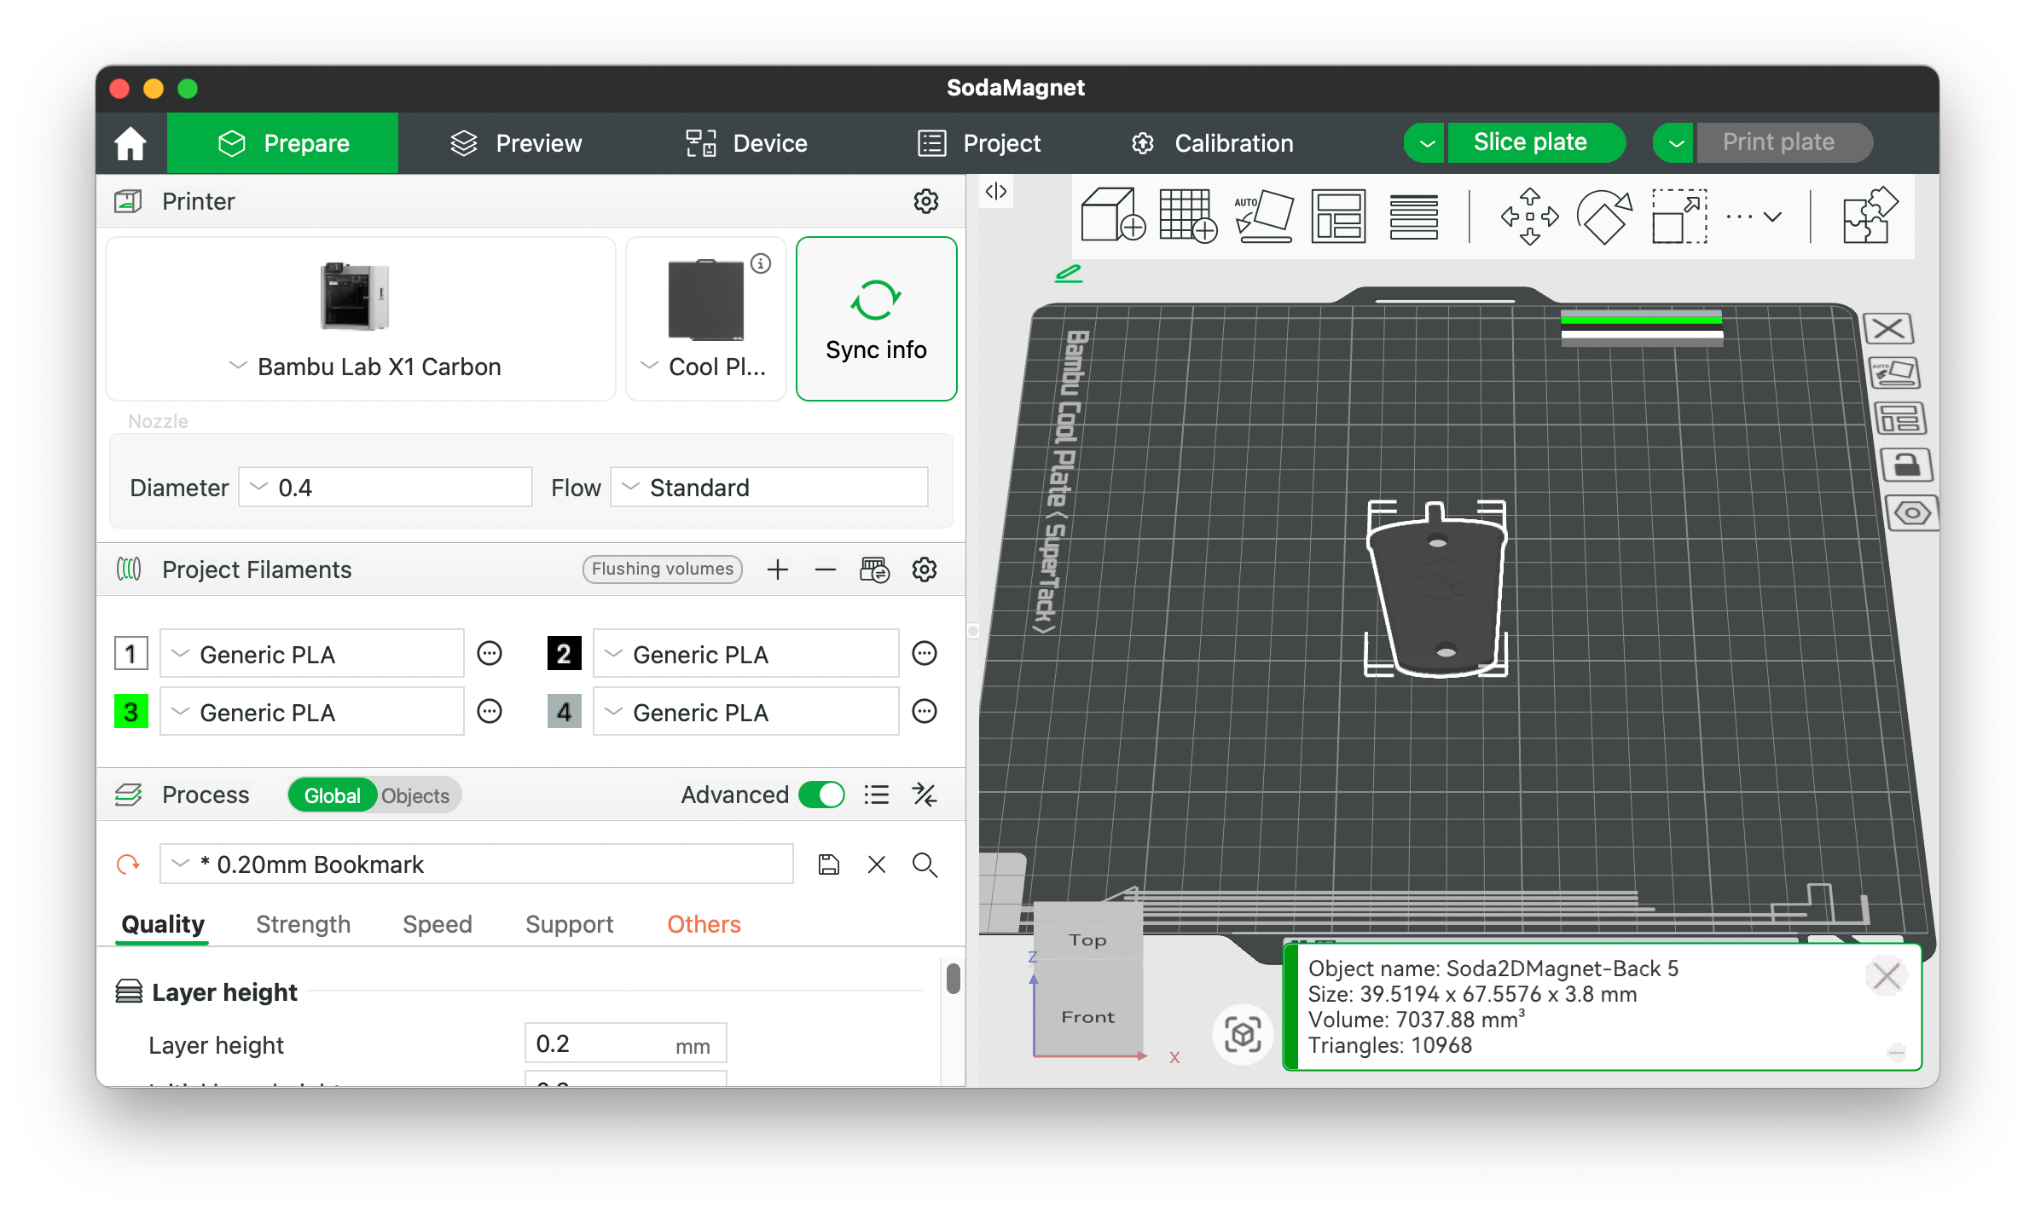This screenshot has width=2035, height=1214.
Task: Click the AMS filament sync icon
Action: (874, 569)
